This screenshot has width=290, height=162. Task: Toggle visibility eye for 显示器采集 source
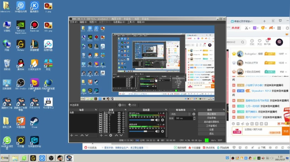[119, 113]
